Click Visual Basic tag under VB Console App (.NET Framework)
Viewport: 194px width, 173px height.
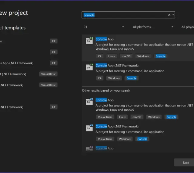pos(105,139)
